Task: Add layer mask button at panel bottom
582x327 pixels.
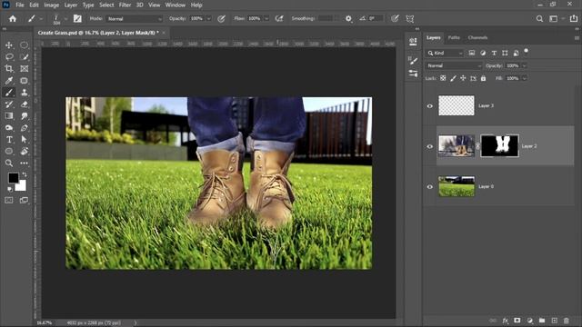Action: coord(517,321)
